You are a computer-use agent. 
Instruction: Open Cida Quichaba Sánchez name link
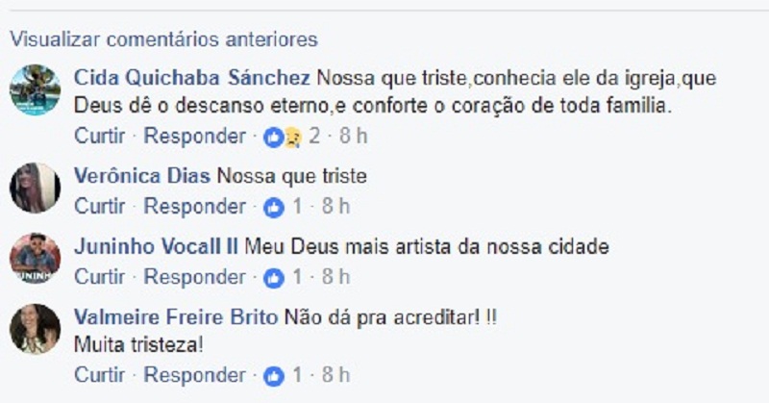coord(192,77)
